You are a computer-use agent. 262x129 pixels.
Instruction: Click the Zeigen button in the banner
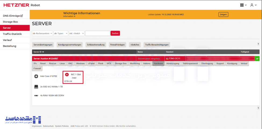[x=223, y=14]
